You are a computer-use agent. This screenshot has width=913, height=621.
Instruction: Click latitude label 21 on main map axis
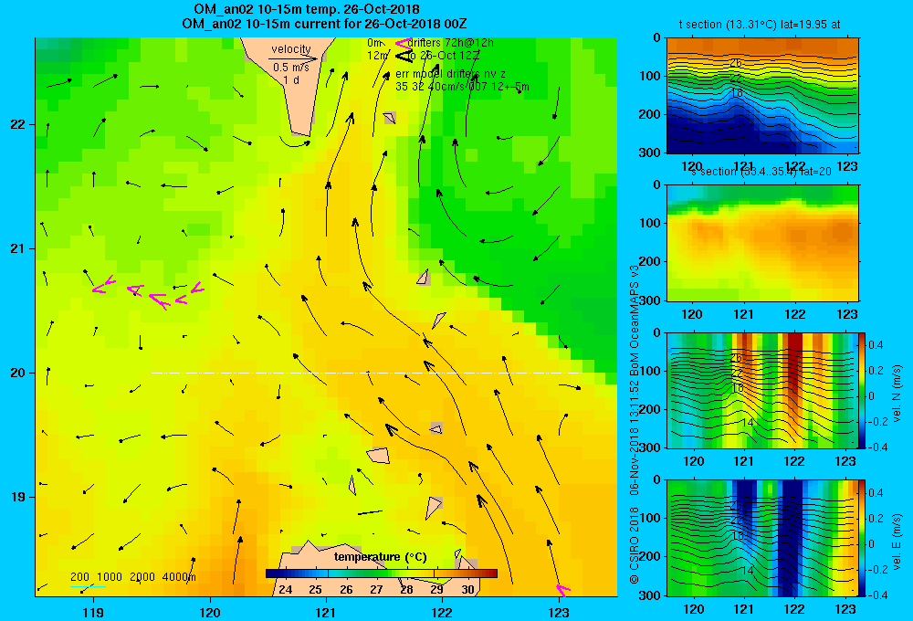(17, 248)
